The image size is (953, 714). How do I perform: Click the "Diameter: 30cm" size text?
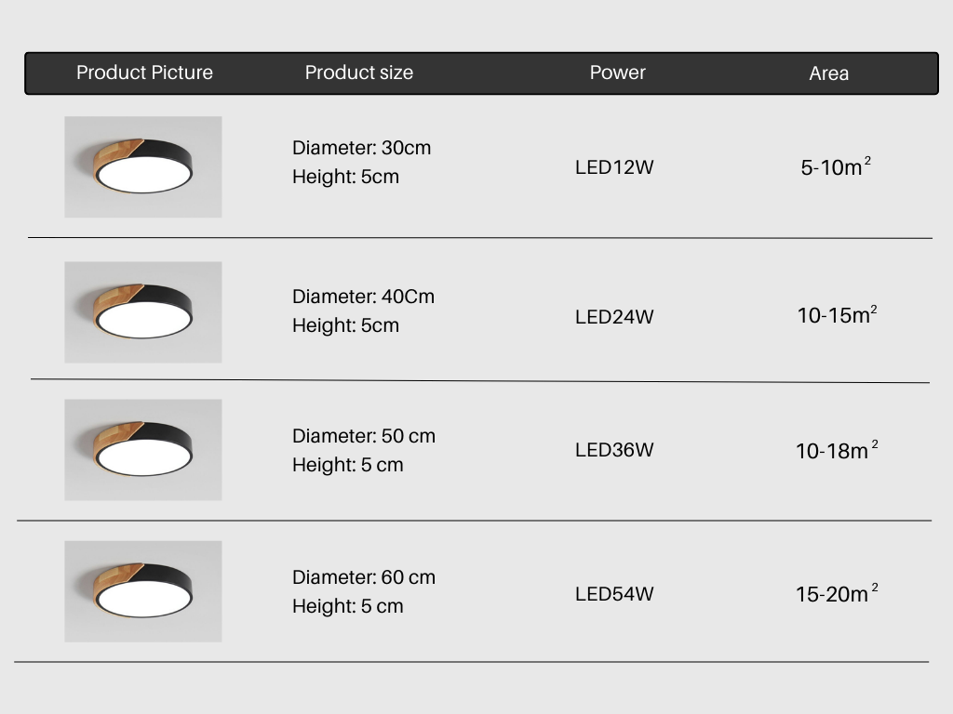[361, 148]
